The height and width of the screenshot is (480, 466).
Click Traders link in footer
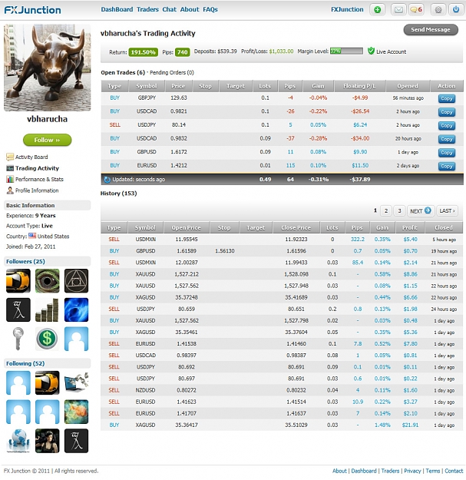click(x=390, y=471)
